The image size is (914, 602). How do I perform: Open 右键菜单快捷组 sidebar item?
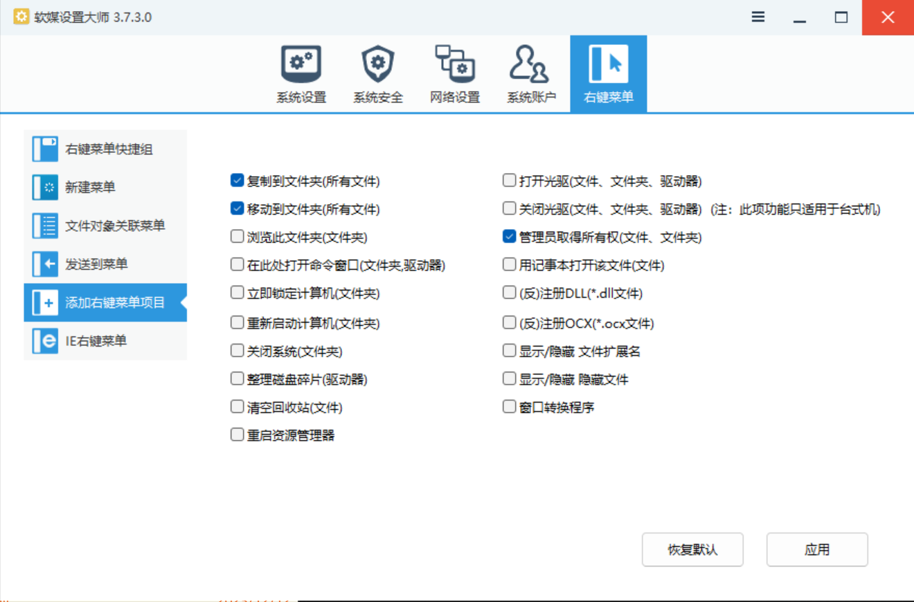[x=105, y=149]
